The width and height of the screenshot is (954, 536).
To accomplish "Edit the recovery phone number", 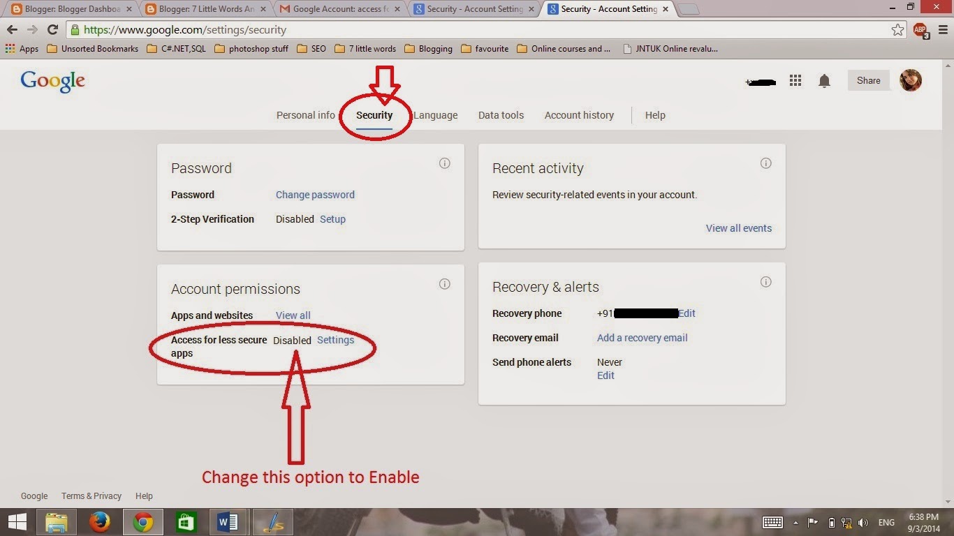I will coord(687,313).
